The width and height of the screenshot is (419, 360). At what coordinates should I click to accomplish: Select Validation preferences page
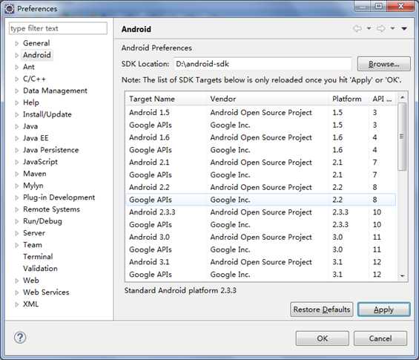pyautogui.click(x=40, y=268)
